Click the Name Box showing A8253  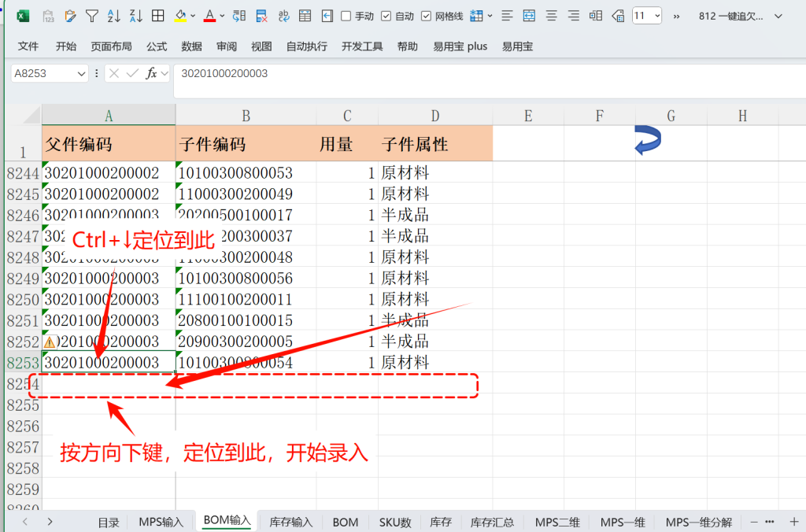pos(43,73)
